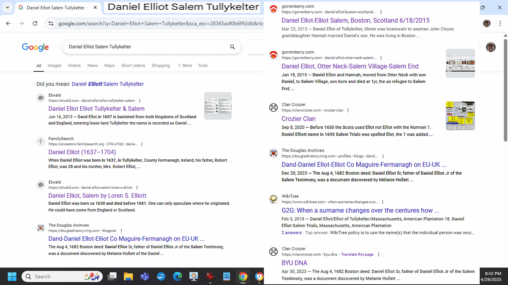Open the notepad icon on taskbar
Image resolution: width=508 pixels, height=285 pixels.
pyautogui.click(x=227, y=276)
